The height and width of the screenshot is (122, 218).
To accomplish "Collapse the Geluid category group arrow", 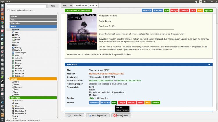I will [8, 79].
